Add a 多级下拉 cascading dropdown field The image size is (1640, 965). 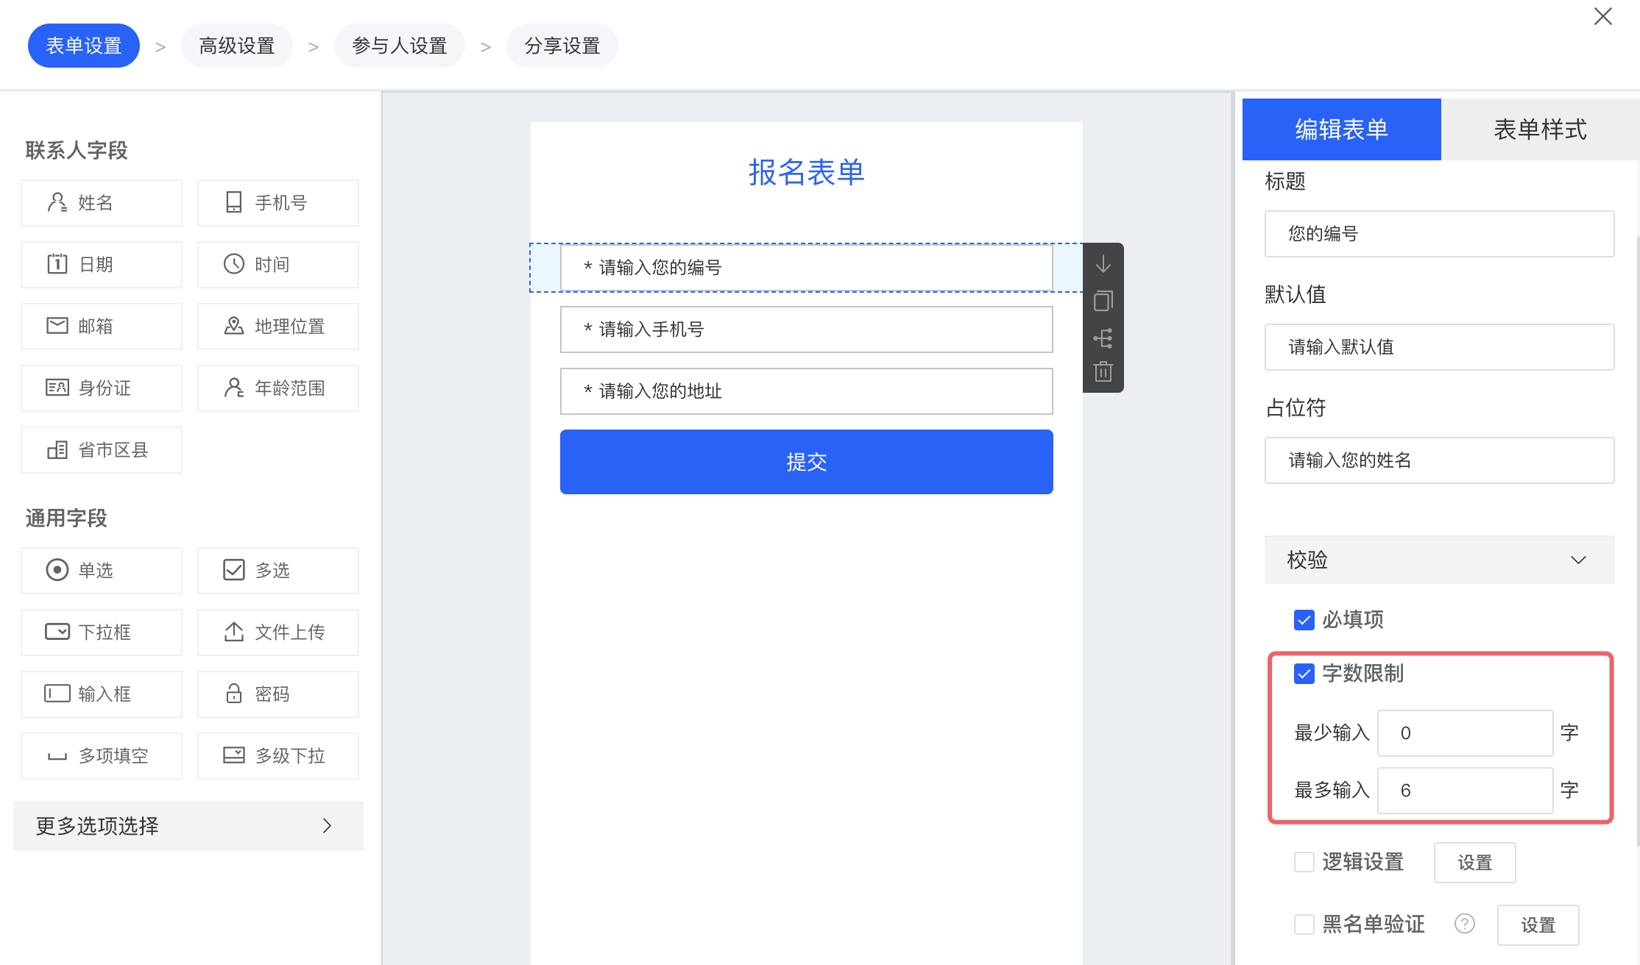coord(278,756)
